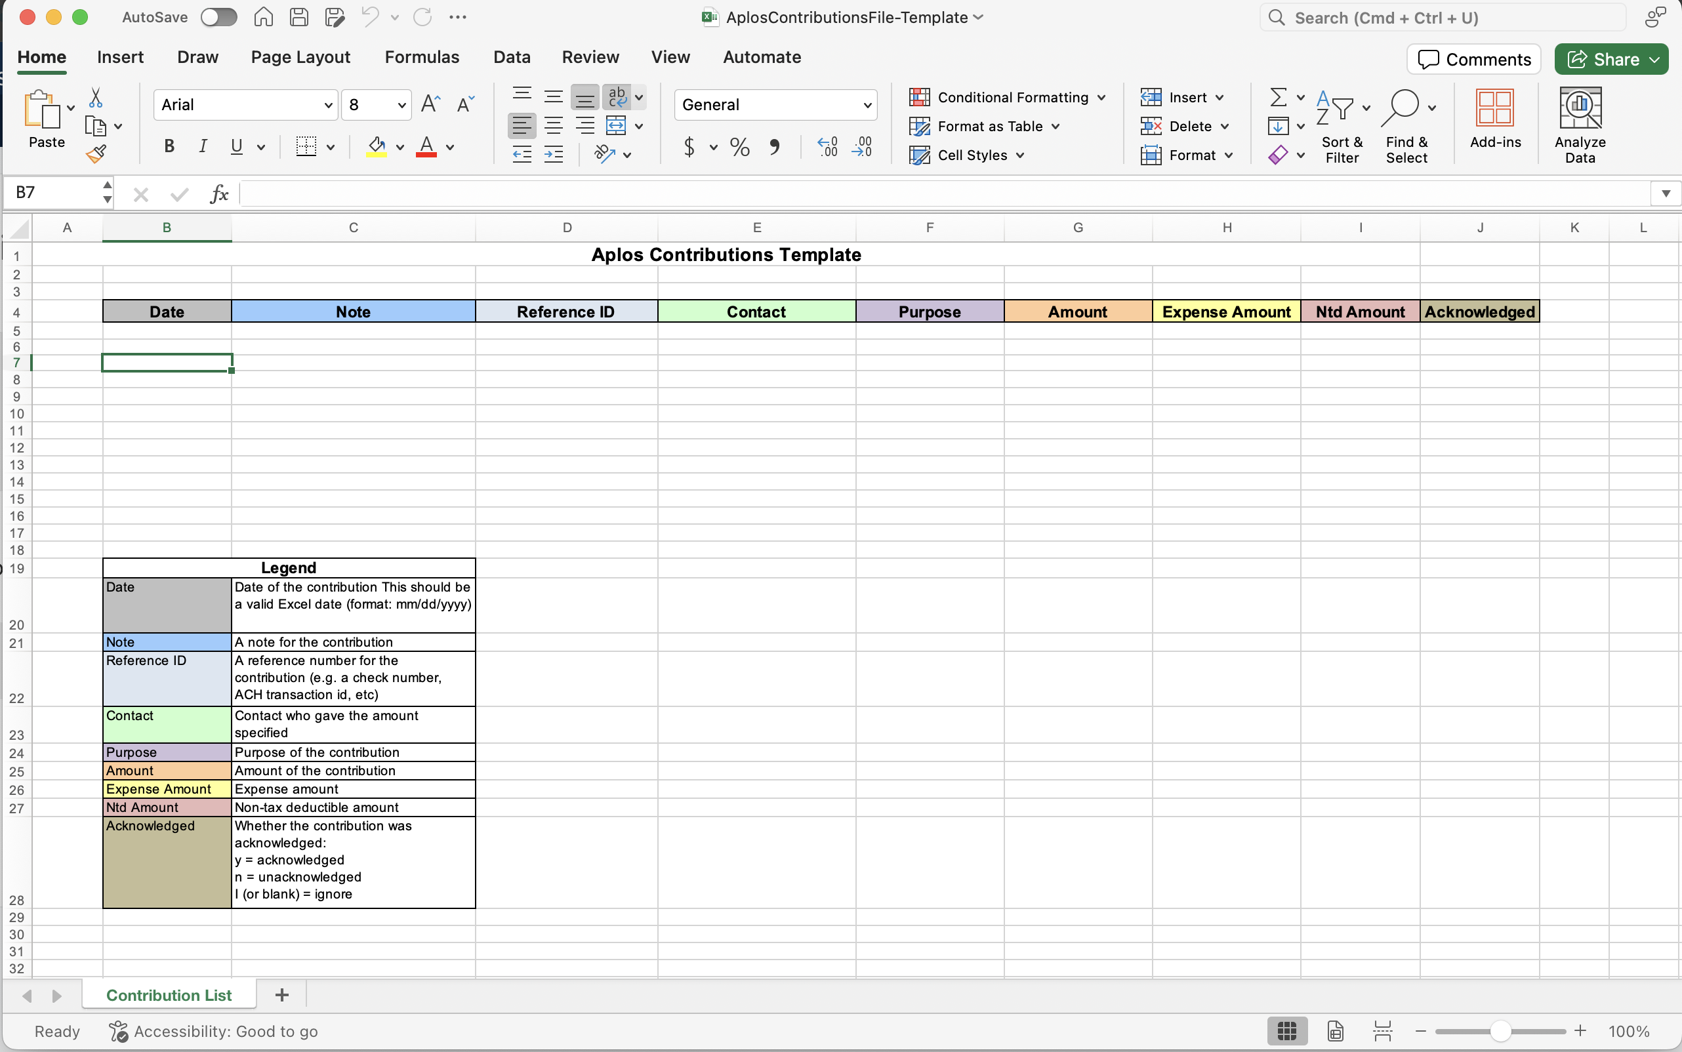Click Accessibility: Good to go status
Screen dimensions: 1682x1052
[215, 1031]
